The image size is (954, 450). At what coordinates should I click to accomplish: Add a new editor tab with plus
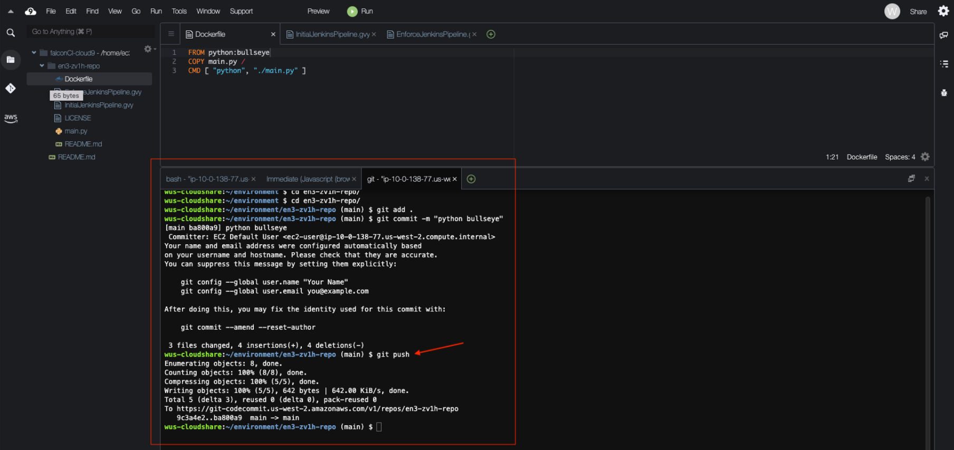point(491,34)
